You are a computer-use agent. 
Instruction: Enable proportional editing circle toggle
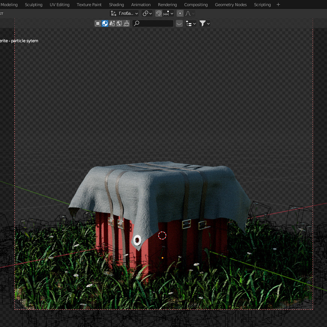click(x=180, y=13)
